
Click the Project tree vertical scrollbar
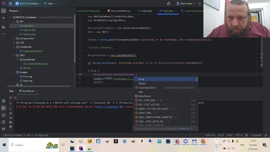(75, 39)
